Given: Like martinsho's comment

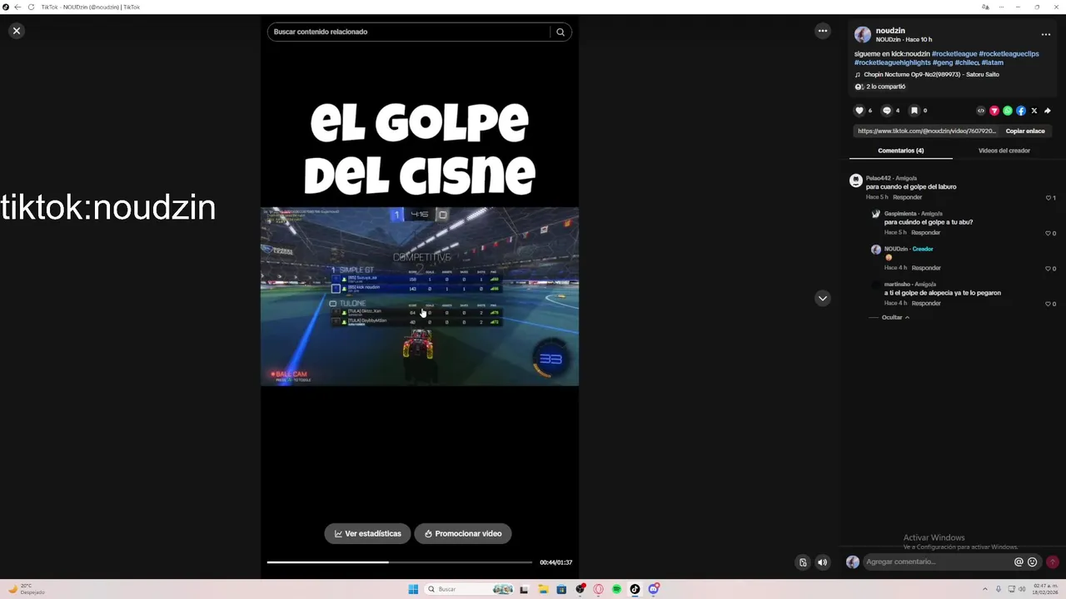Looking at the screenshot, I should [1049, 304].
